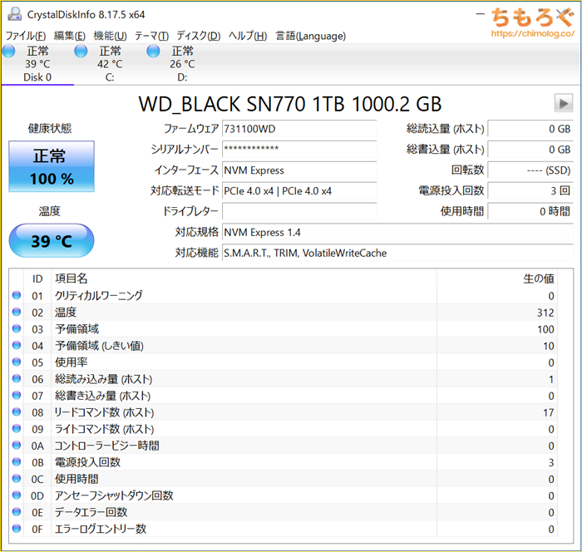Click the 回転数 value ---- (SSD)

(x=530, y=170)
